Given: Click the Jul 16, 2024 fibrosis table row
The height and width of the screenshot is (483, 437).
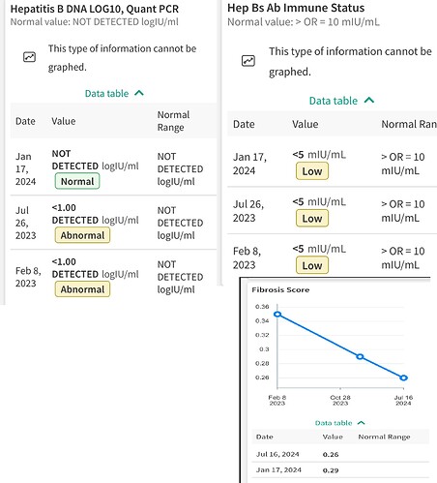Looking at the screenshot, I should click(340, 454).
